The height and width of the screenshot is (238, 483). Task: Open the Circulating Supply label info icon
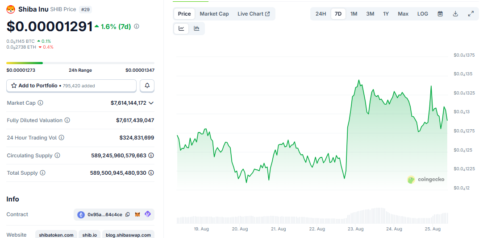[x=57, y=156]
